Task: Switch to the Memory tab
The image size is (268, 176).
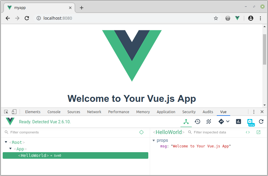Action: point(143,112)
